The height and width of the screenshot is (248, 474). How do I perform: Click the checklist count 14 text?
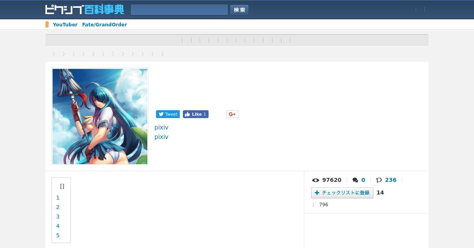pos(380,192)
